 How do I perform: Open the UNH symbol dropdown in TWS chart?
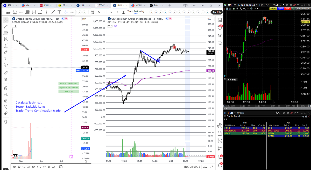[232, 5]
